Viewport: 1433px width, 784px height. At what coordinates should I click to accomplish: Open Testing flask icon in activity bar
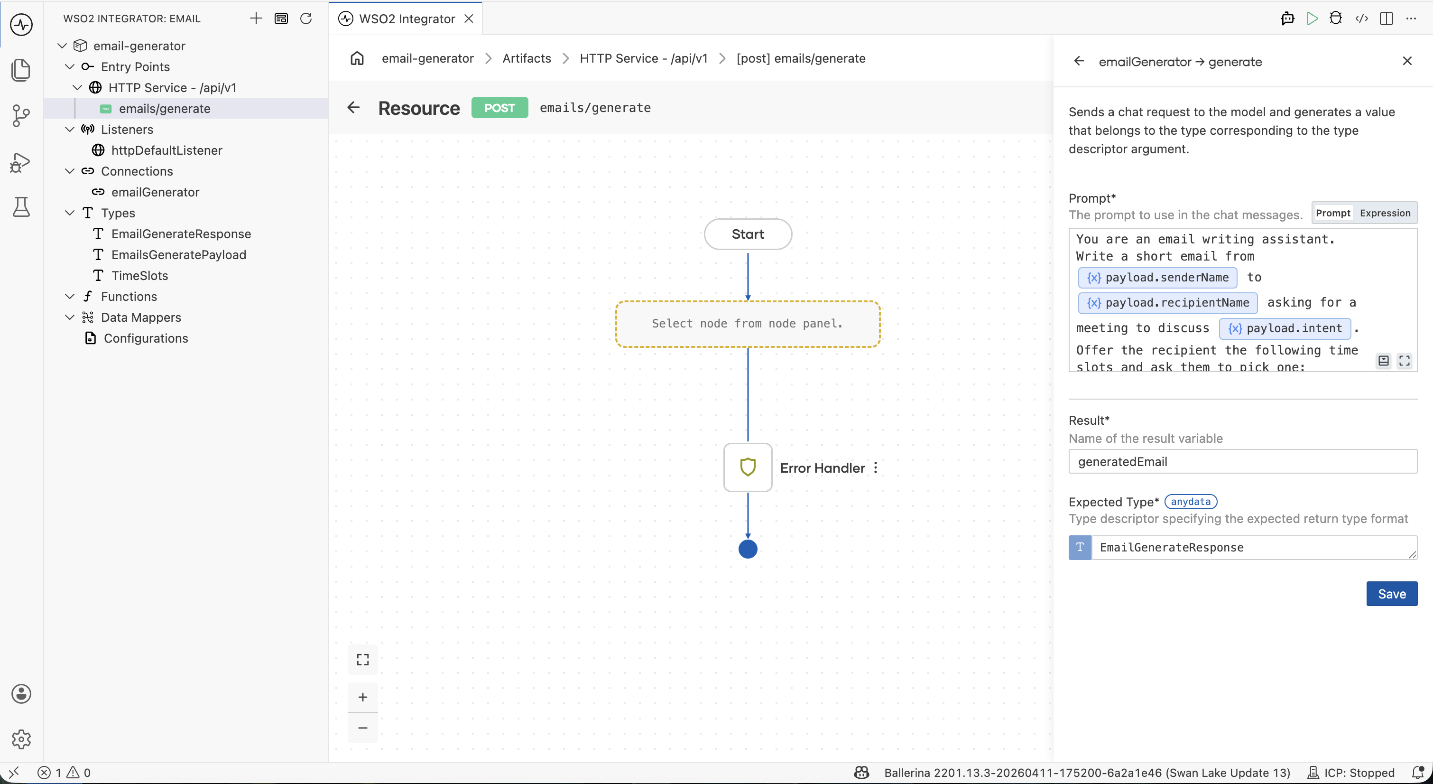pyautogui.click(x=21, y=207)
